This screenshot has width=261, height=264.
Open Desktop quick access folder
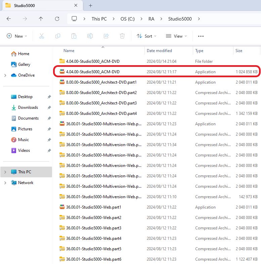coord(22,97)
